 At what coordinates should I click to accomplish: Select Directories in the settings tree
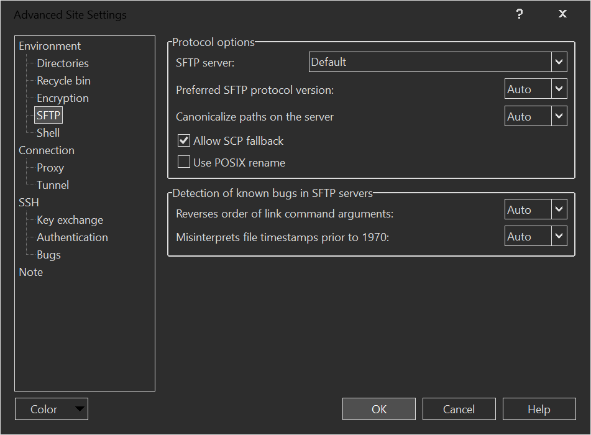pos(63,63)
